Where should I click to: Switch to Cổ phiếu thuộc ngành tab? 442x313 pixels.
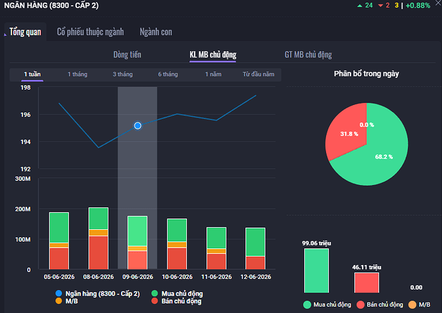point(90,32)
